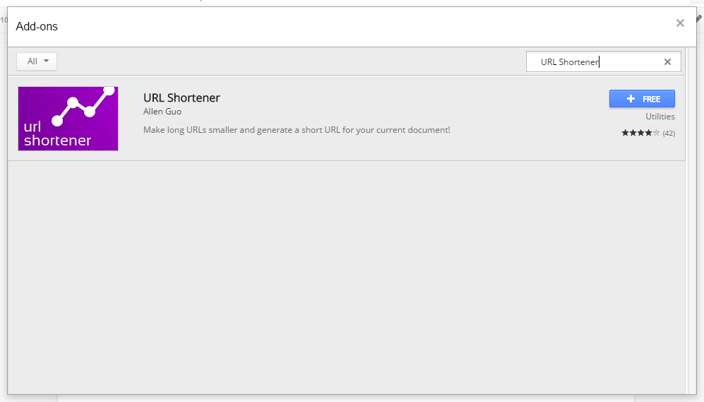This screenshot has width=704, height=402.
Task: Click the search box containing URL Shortener
Action: coord(593,61)
